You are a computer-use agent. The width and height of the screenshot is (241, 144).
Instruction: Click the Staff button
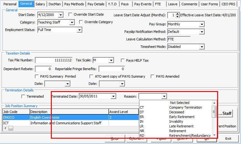(x=225, y=114)
